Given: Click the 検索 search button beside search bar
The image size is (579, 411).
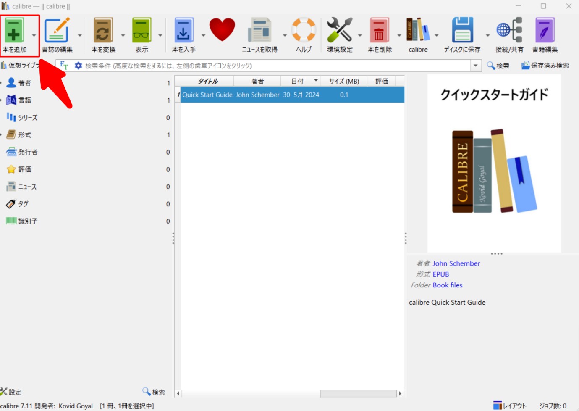Looking at the screenshot, I should [498, 66].
